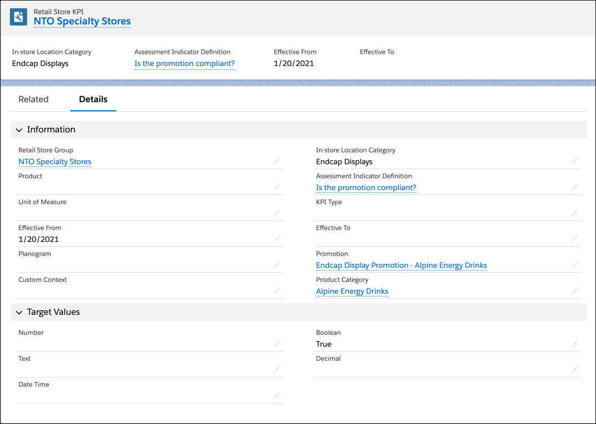Click Effective From value 1/20/2021 in Information
Viewport: 596px width, 424px height.
(x=38, y=239)
